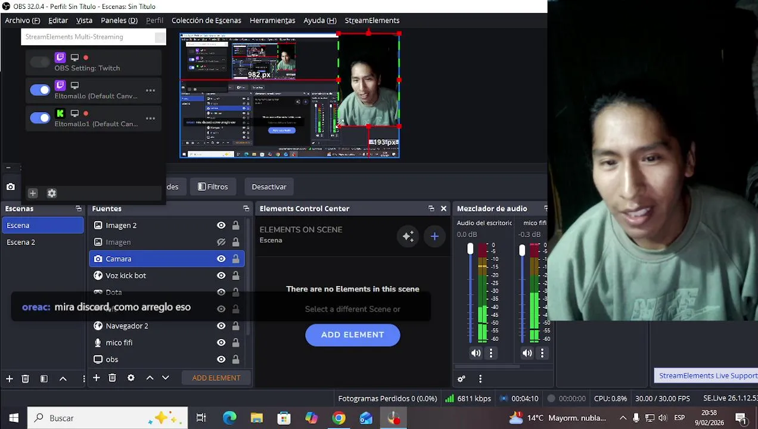Hide the Navegador 2 source
The width and height of the screenshot is (758, 429).
221,326
